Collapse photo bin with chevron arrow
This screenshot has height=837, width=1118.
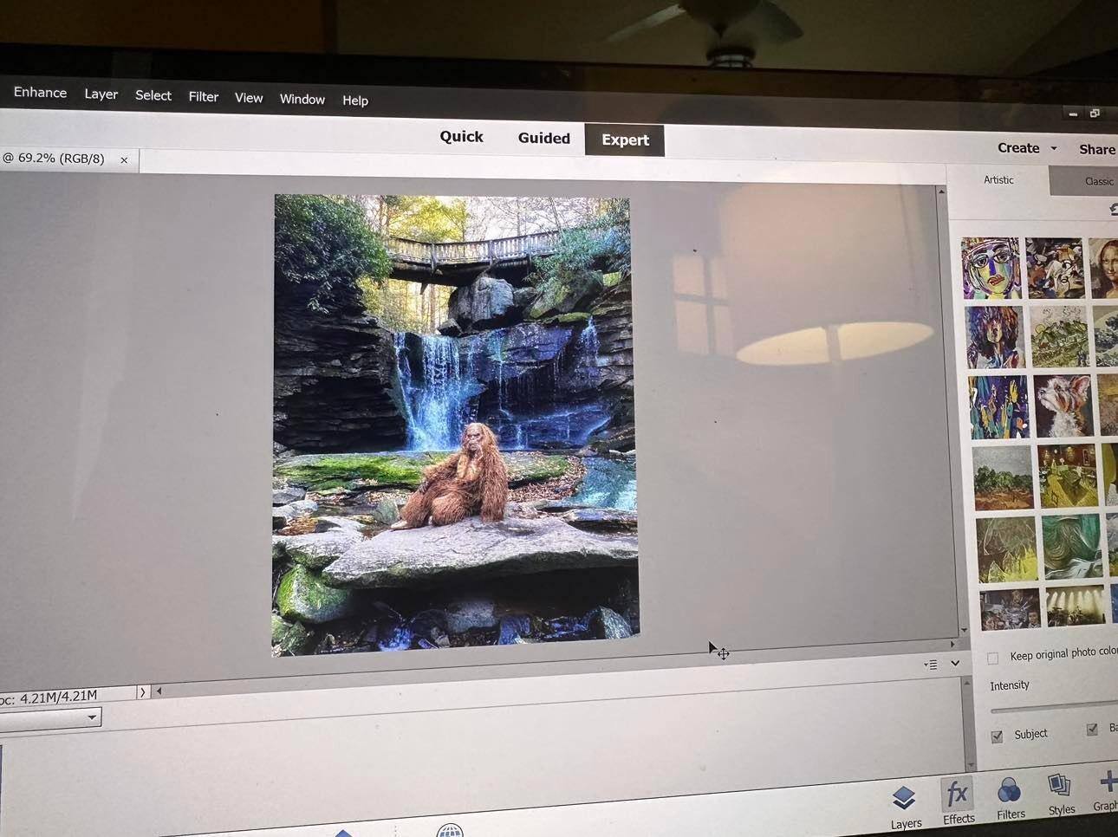pyautogui.click(x=955, y=664)
